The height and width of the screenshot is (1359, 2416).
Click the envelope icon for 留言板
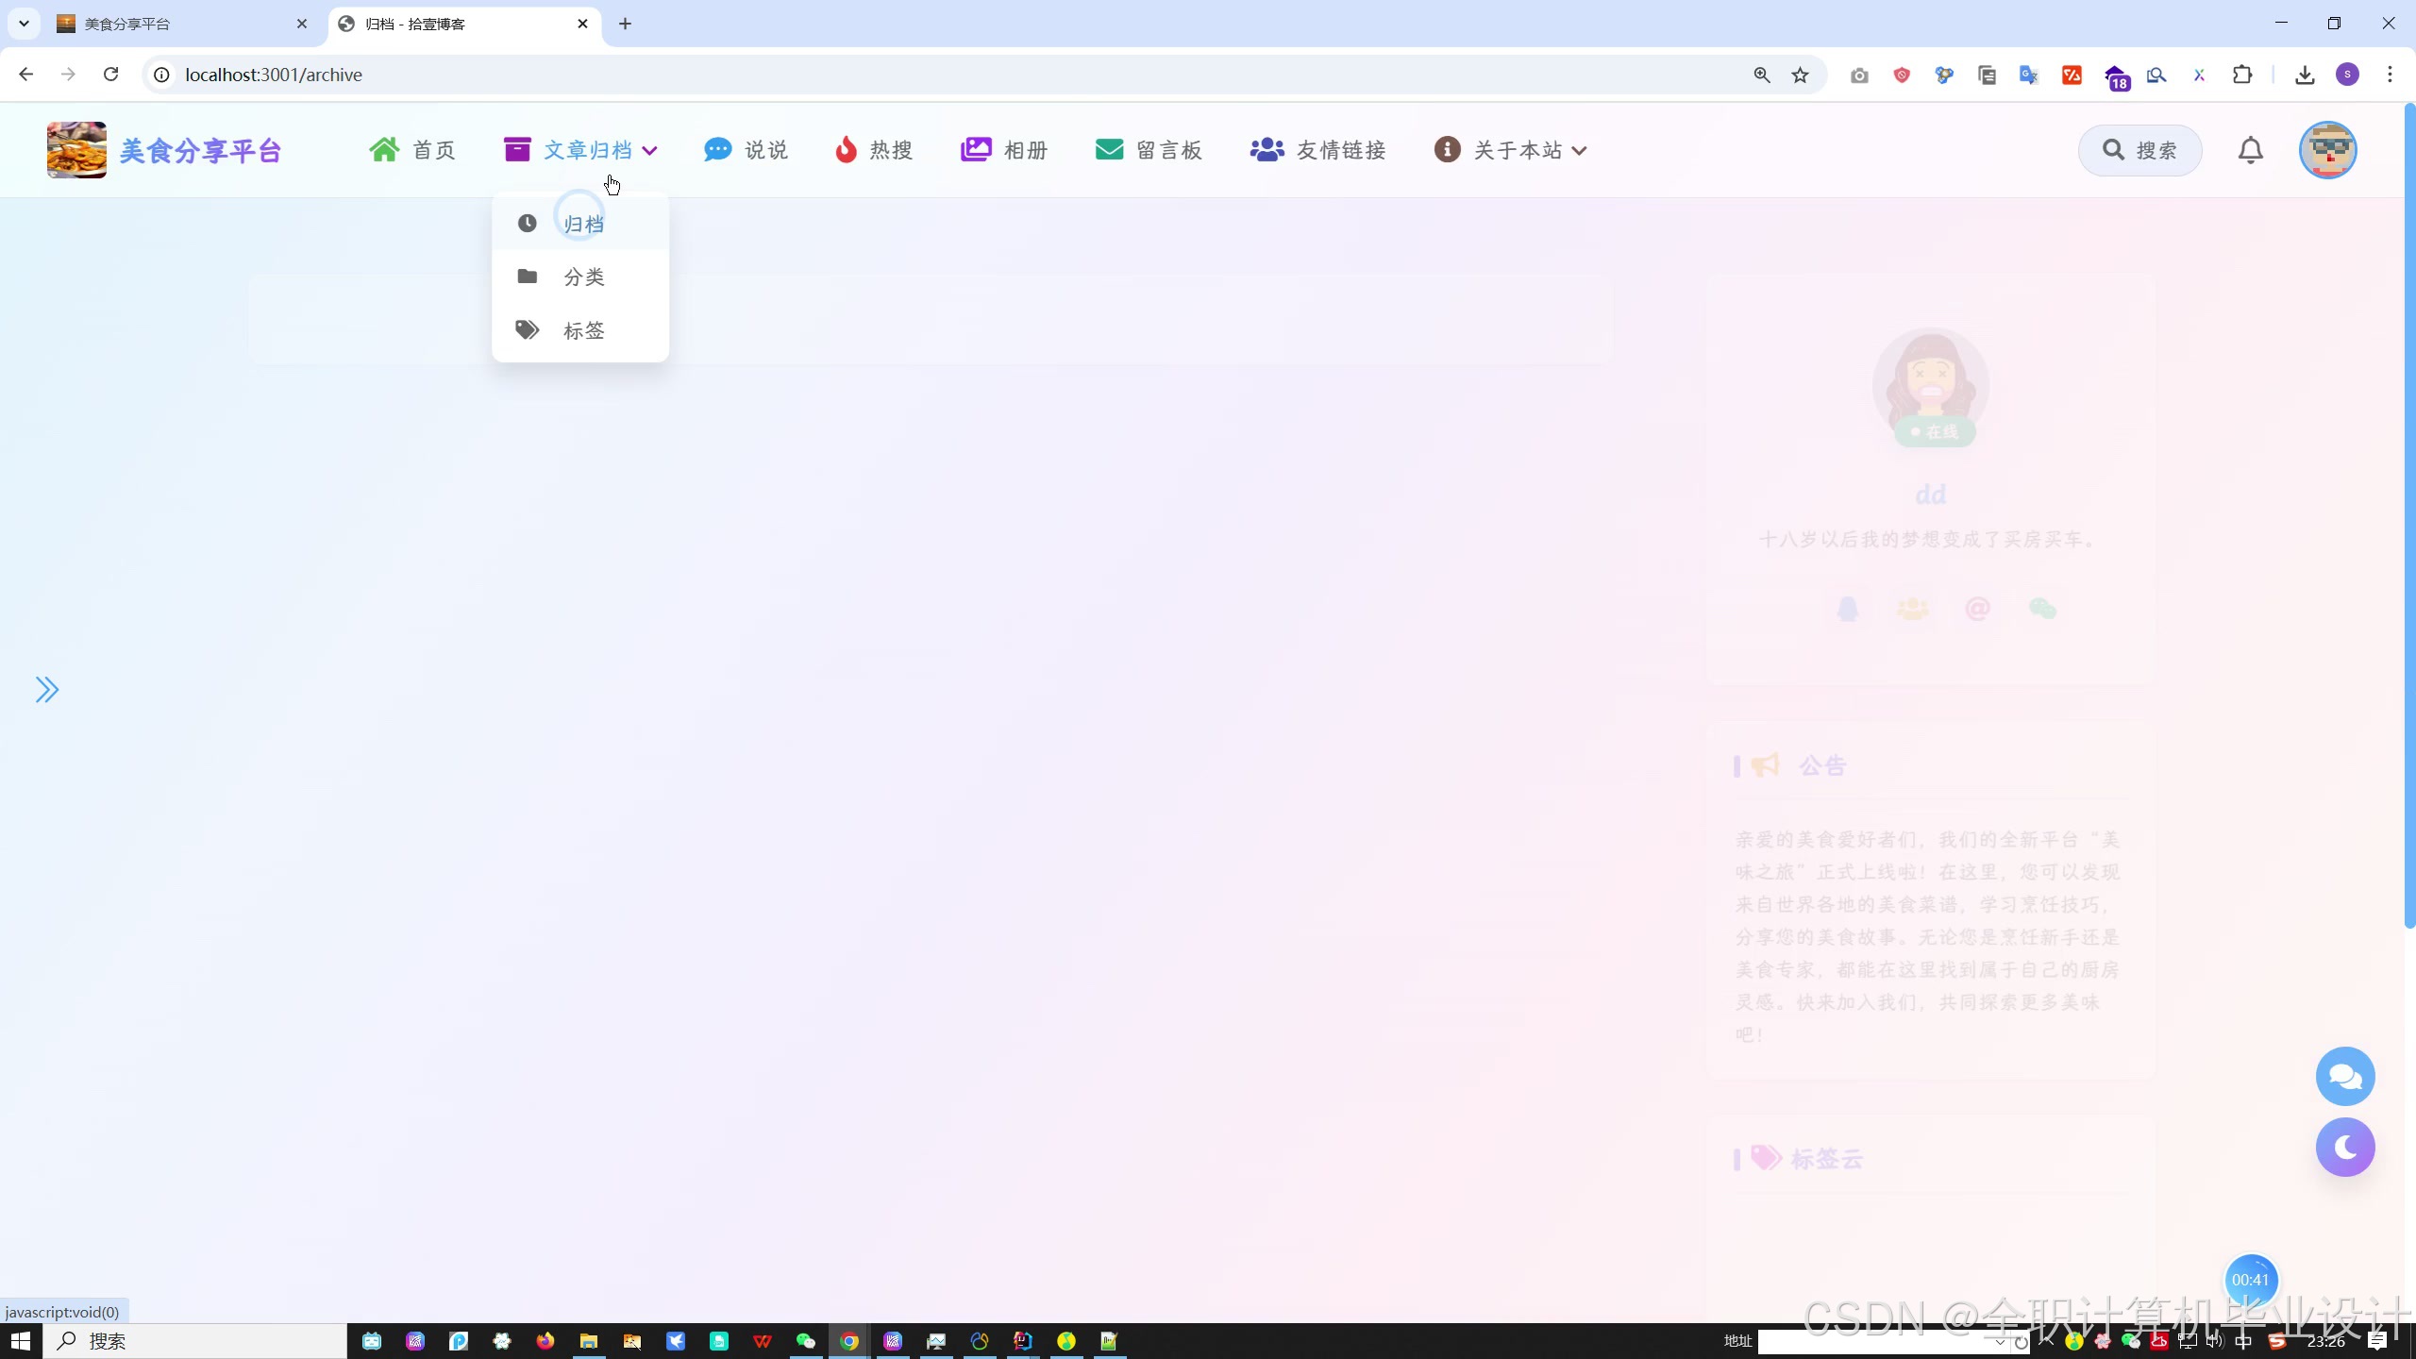coord(1109,150)
